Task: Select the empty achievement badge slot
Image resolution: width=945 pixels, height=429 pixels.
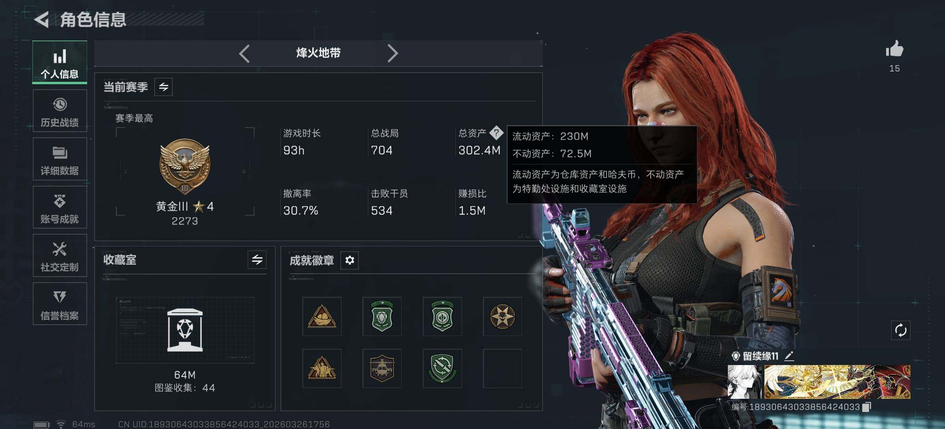Action: [502, 368]
